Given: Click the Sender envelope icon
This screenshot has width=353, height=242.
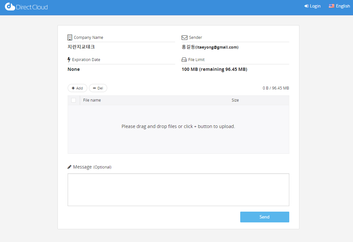Looking at the screenshot, I should [x=184, y=38].
